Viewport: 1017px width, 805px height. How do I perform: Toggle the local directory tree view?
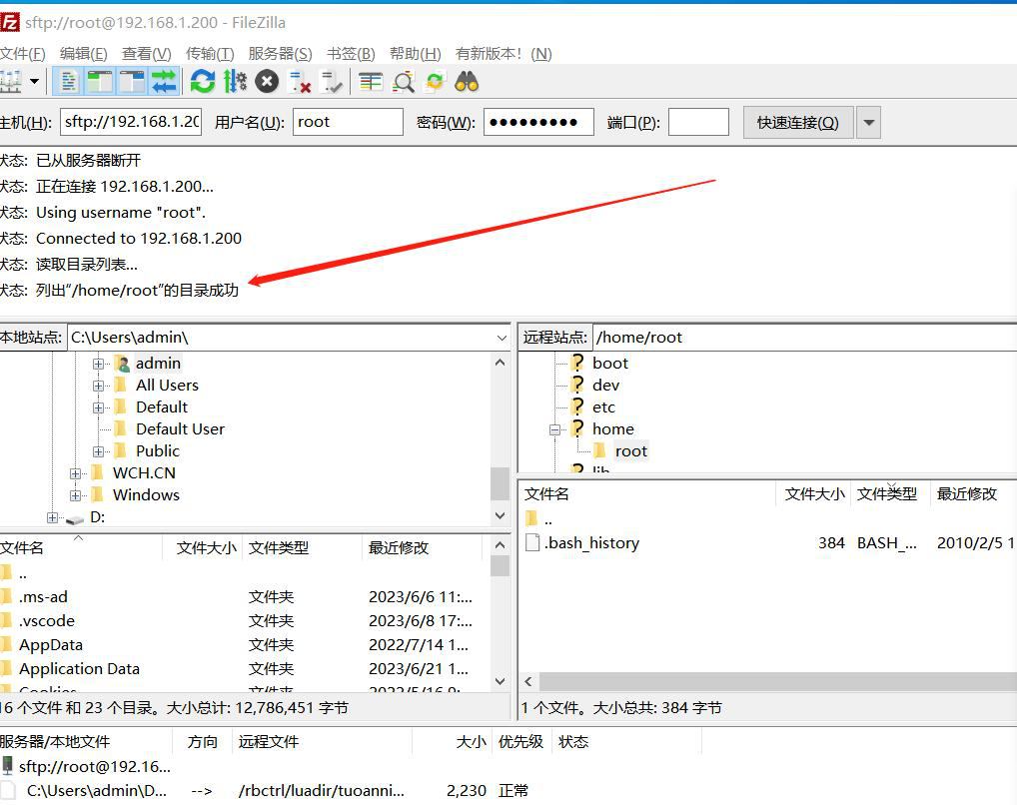click(100, 81)
